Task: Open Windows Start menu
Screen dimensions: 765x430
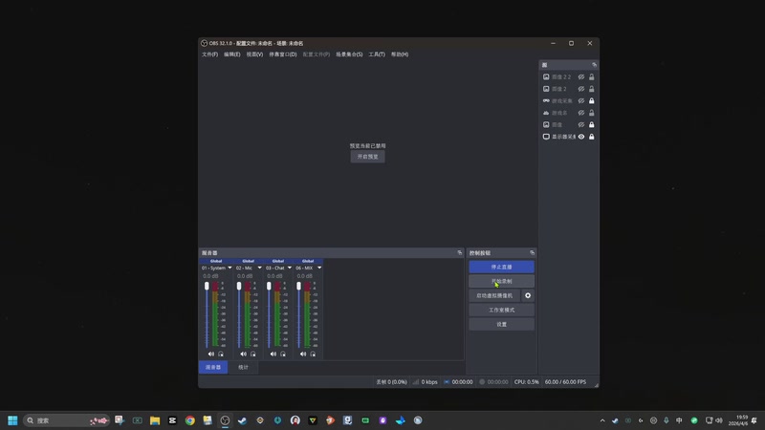Action: click(12, 420)
